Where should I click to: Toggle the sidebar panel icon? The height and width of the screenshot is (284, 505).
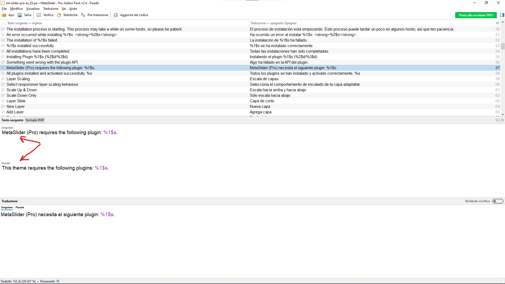(502, 15)
